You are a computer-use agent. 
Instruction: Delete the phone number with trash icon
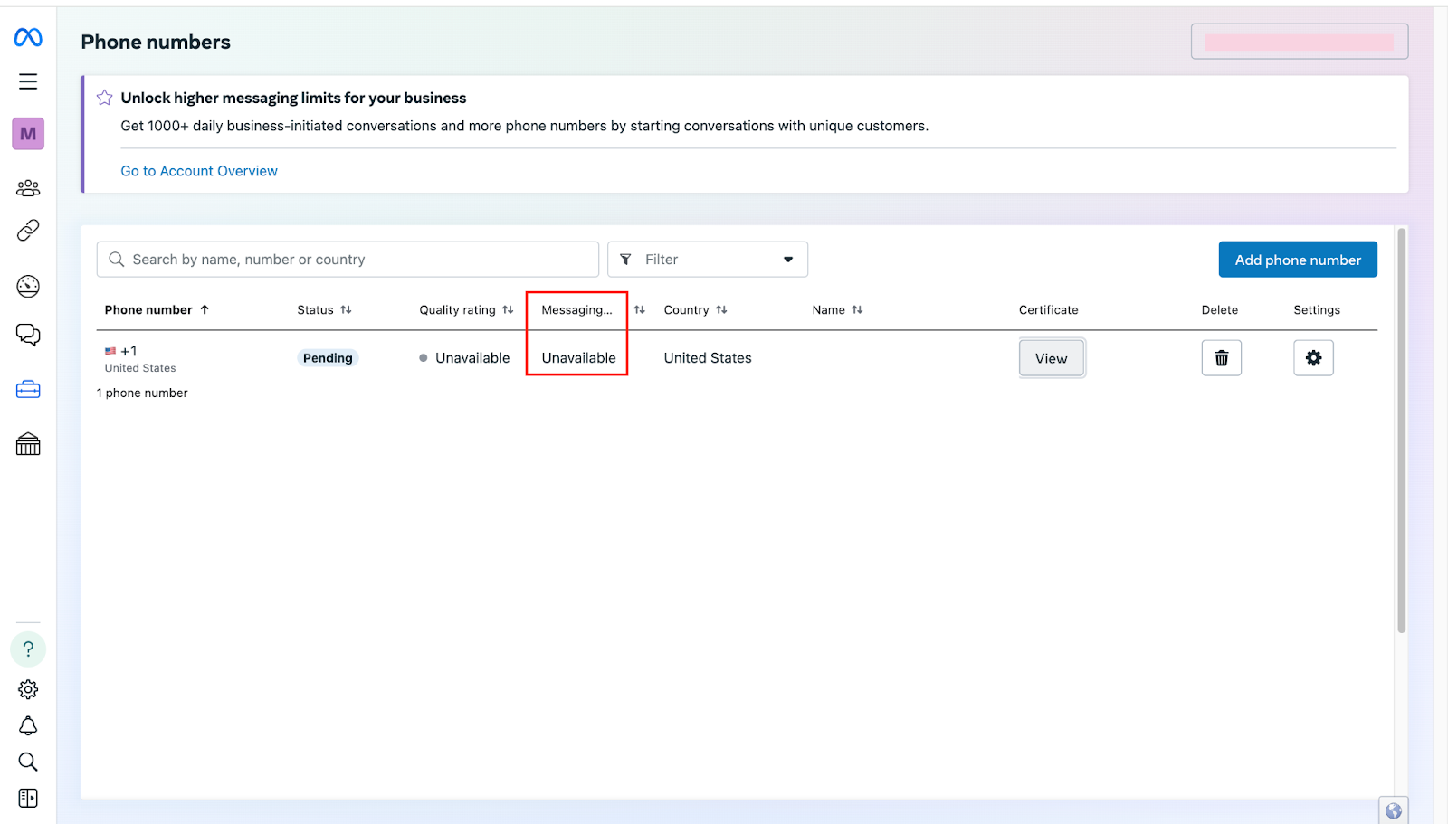[x=1221, y=358]
